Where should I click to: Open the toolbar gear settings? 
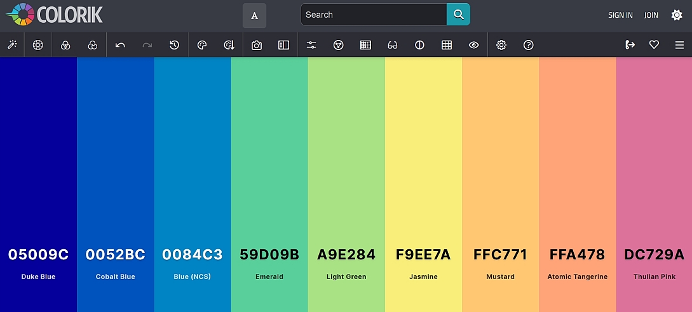click(x=501, y=45)
